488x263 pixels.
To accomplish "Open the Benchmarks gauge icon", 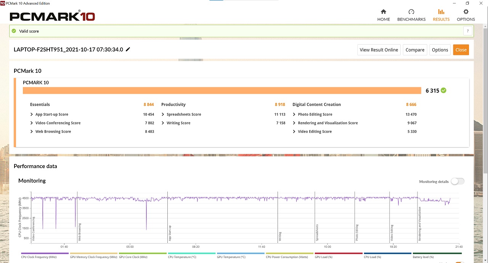I will click(411, 12).
